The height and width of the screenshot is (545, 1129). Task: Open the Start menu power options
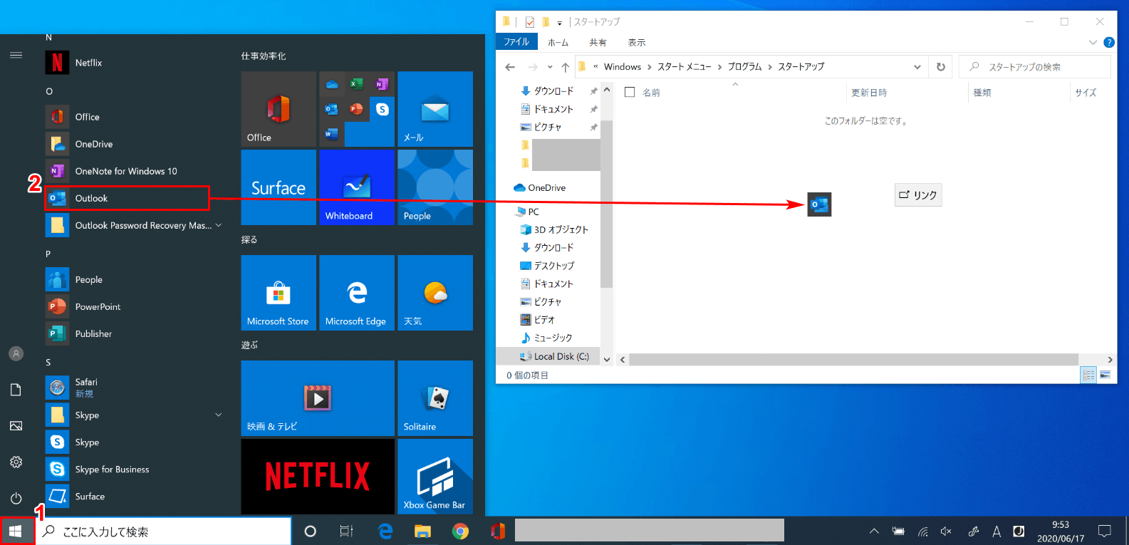(16, 498)
